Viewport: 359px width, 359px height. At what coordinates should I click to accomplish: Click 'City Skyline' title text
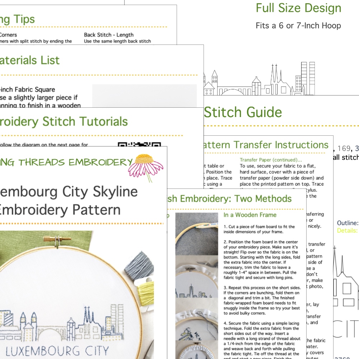click(100, 192)
